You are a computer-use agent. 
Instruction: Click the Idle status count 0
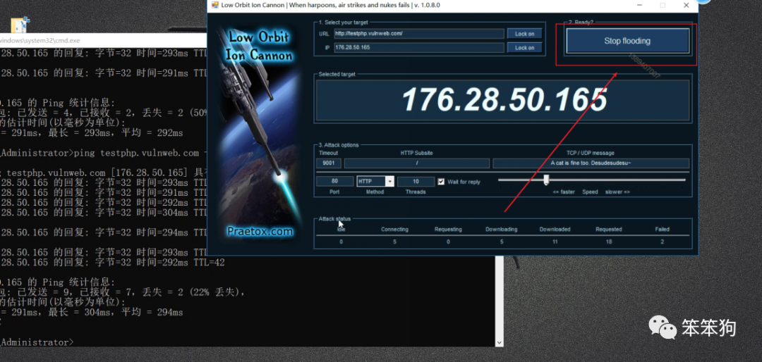341,242
